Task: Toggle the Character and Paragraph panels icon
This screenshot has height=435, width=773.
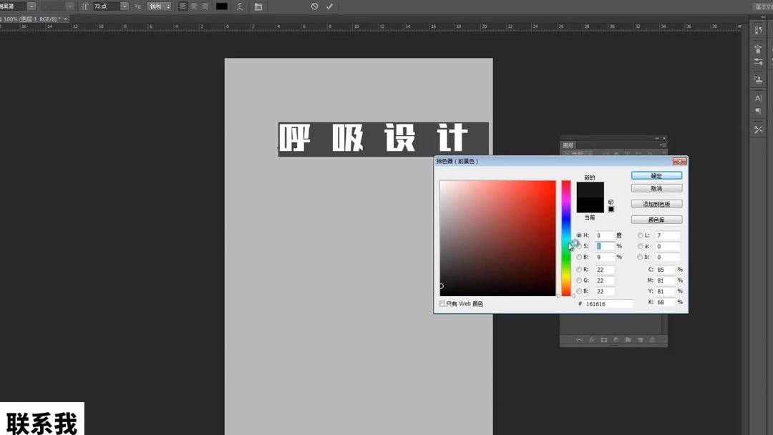Action: (x=258, y=6)
